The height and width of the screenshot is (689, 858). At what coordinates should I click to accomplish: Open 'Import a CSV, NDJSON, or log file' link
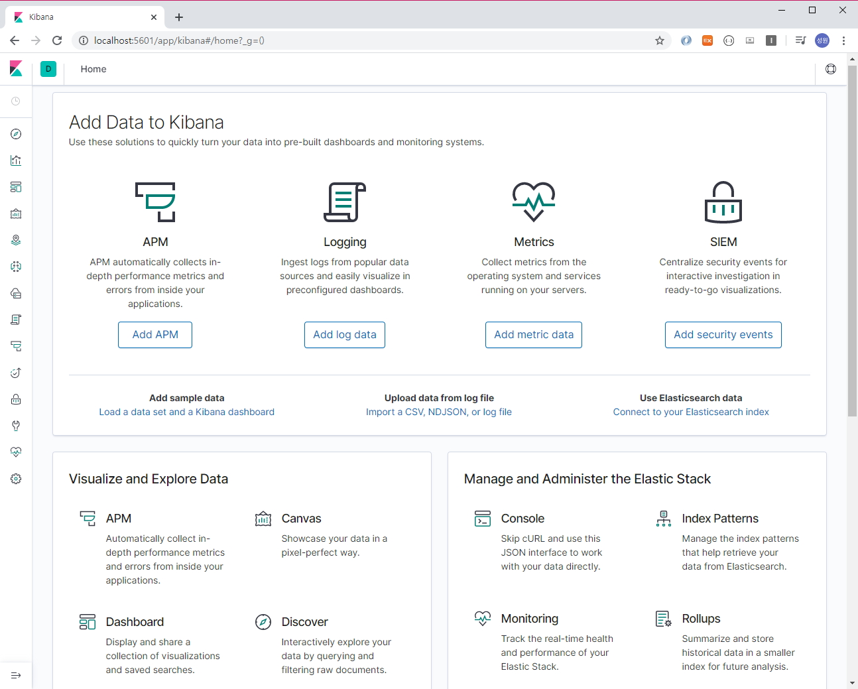click(x=439, y=412)
